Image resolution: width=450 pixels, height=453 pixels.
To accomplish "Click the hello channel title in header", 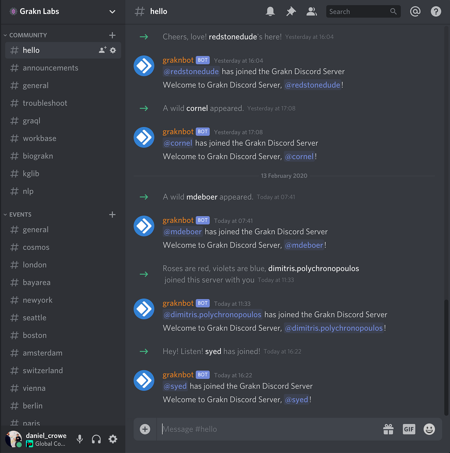I will (159, 12).
